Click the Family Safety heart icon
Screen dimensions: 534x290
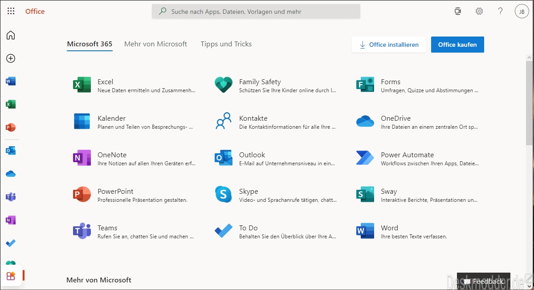click(224, 85)
